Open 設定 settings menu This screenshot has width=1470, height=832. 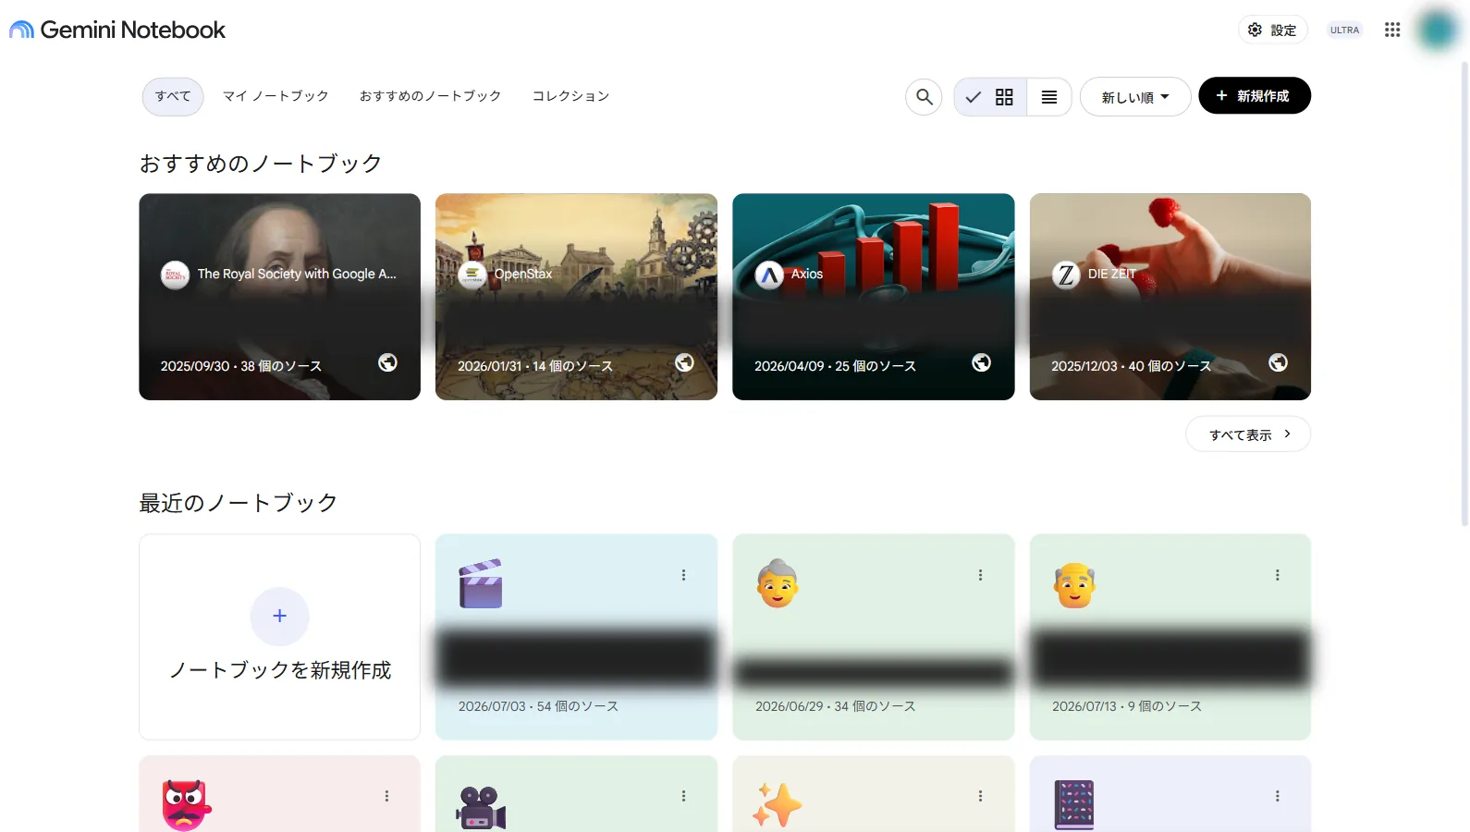coord(1273,30)
